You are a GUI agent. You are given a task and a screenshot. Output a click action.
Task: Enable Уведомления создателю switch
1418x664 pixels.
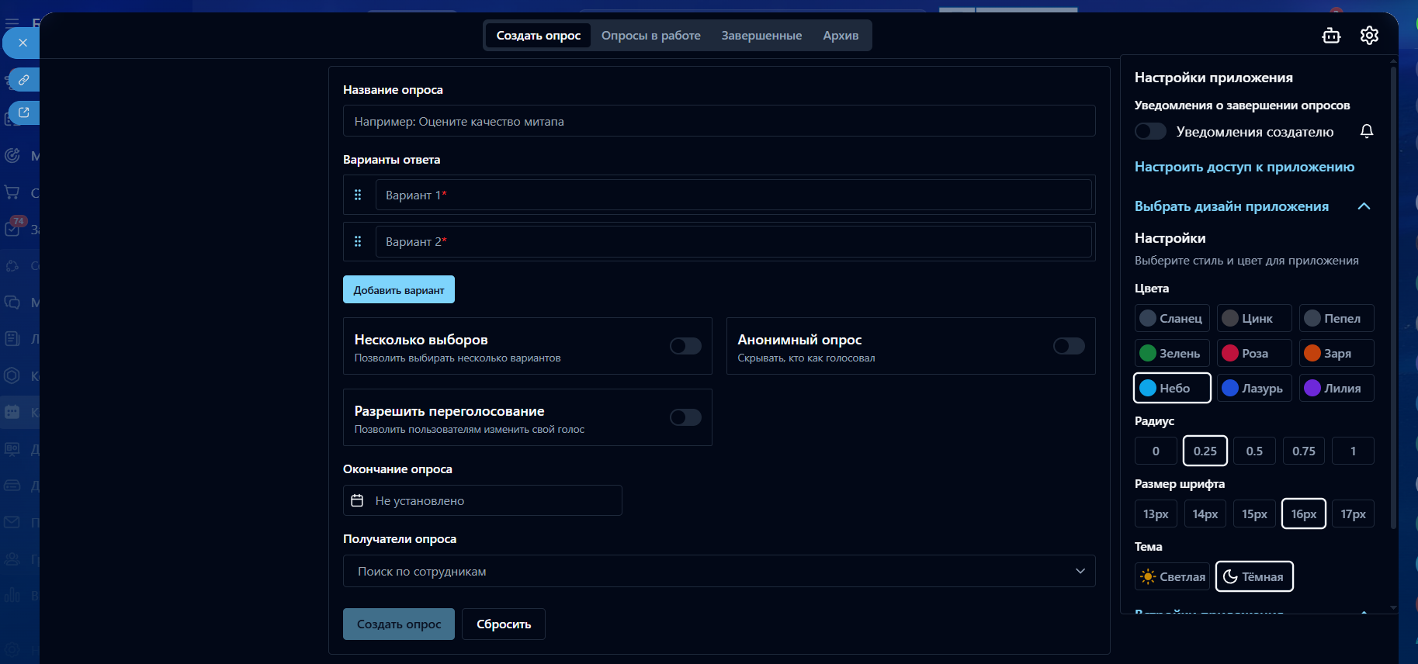click(1150, 131)
